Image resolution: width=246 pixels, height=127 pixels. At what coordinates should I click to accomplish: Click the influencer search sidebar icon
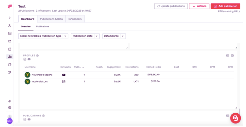(x=10, y=26)
